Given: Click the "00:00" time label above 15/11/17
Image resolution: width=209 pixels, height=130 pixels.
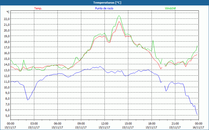Looking at the screenshot, I should pyautogui.click(x=10, y=124).
